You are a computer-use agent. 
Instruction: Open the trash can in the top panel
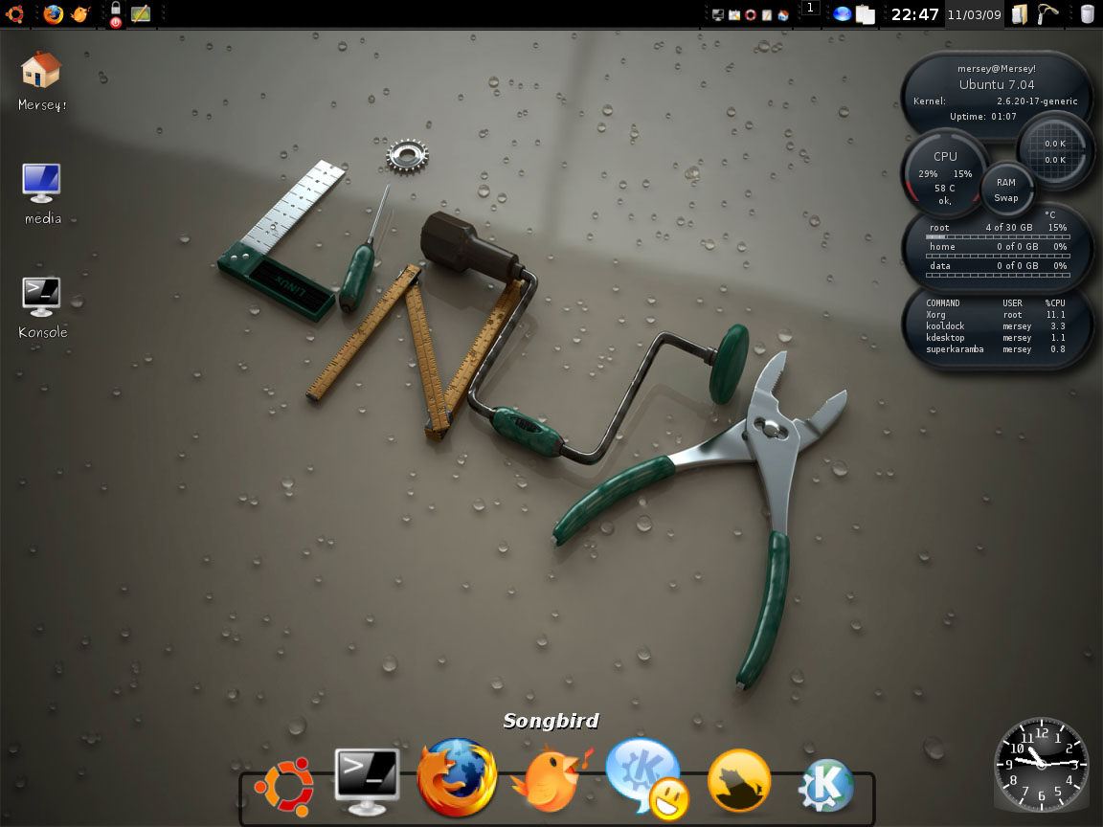(1087, 13)
